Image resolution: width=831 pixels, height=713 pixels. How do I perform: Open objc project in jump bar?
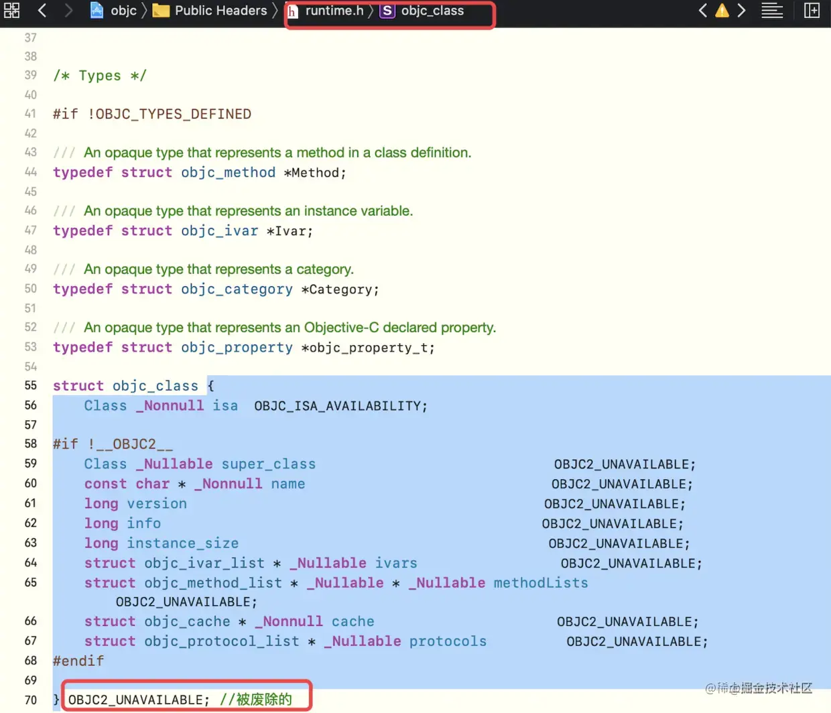[113, 10]
